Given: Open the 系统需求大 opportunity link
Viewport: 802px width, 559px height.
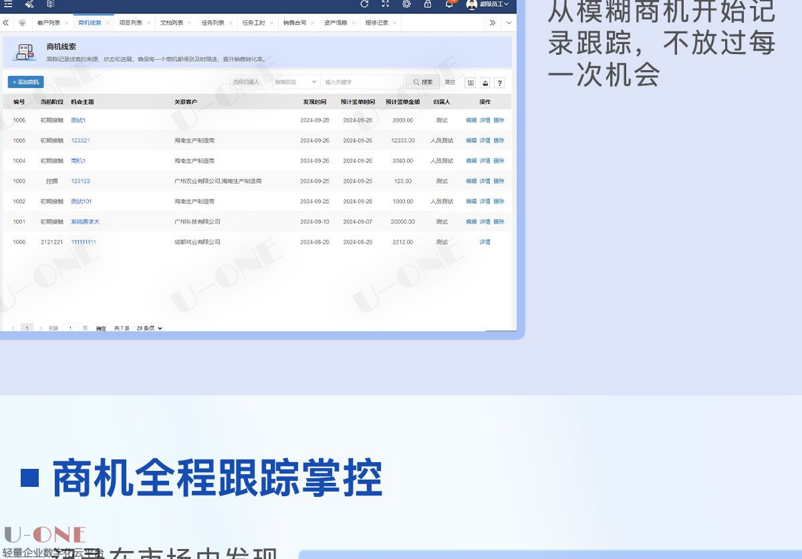Looking at the screenshot, I should pyautogui.click(x=85, y=222).
